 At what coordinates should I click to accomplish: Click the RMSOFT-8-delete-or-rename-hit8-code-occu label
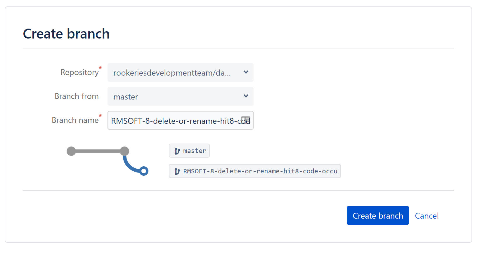260,171
